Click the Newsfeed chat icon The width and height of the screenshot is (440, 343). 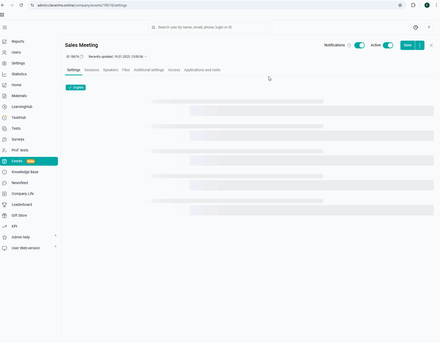[x=4, y=183]
